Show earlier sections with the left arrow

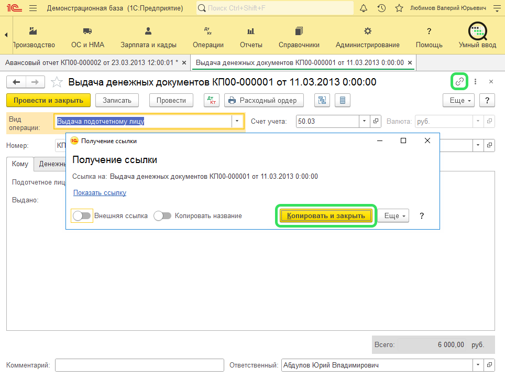(6, 35)
